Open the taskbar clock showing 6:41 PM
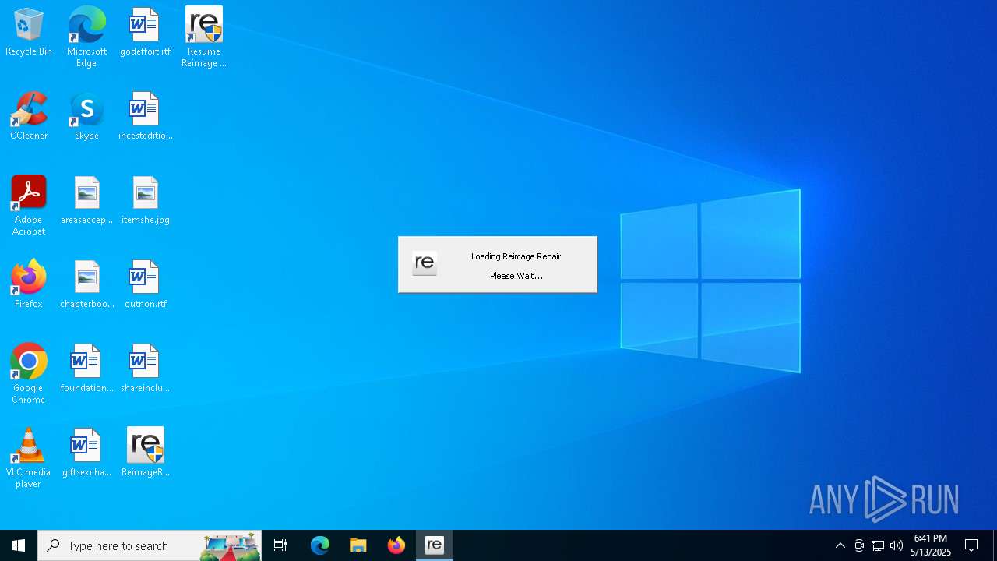Image resolution: width=997 pixels, height=561 pixels. (x=931, y=545)
